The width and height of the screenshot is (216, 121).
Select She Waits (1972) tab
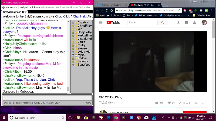pos(143,5)
